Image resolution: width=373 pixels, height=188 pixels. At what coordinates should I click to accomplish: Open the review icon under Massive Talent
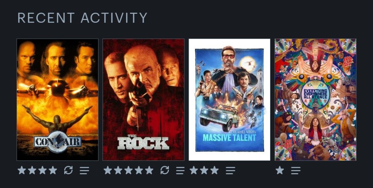click(x=231, y=171)
